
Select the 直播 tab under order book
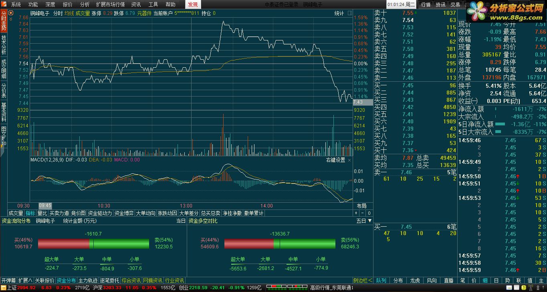(449, 280)
